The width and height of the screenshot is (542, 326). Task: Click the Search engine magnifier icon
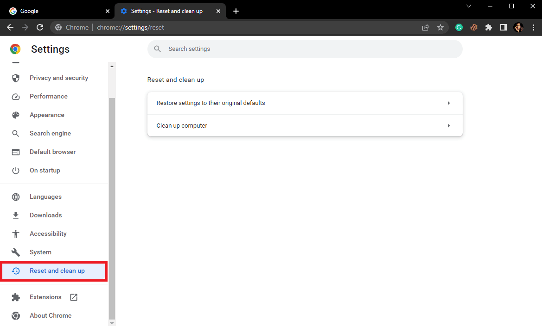pyautogui.click(x=16, y=133)
